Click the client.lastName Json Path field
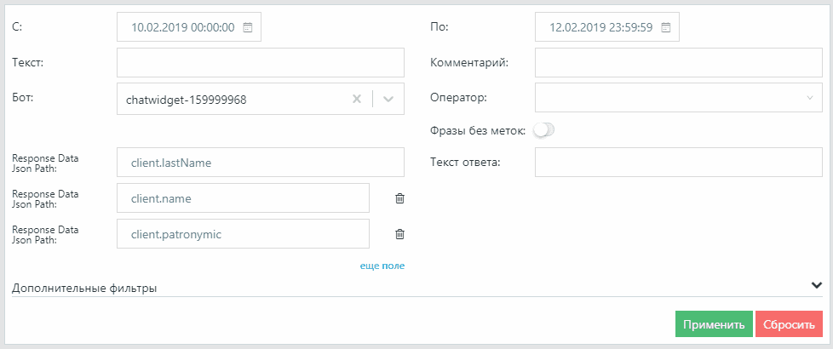This screenshot has width=833, height=349. click(x=260, y=163)
